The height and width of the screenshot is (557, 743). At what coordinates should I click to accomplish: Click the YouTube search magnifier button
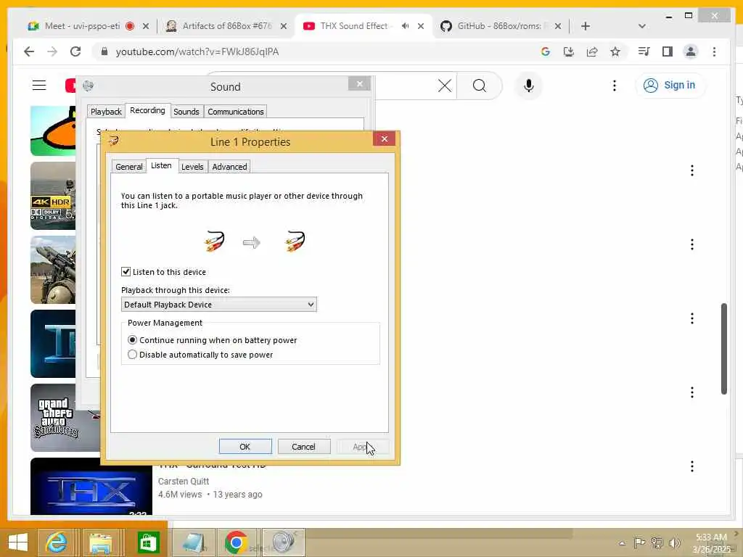point(480,86)
